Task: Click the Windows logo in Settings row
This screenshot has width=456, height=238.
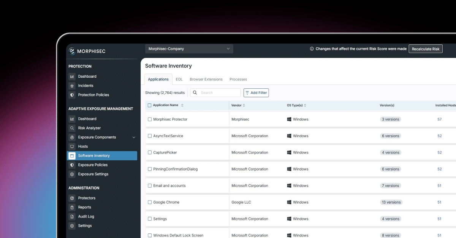Action: 289,219
